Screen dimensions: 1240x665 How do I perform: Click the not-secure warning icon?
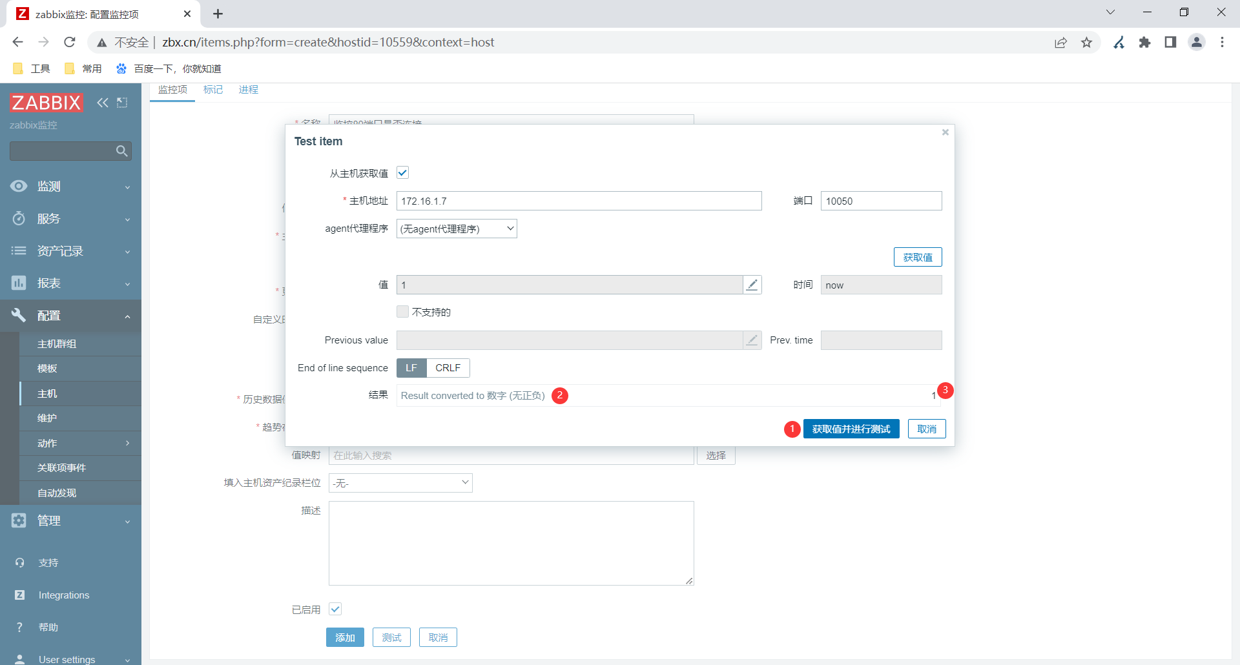click(102, 43)
